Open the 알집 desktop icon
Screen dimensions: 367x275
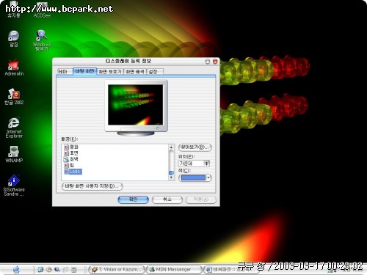14,39
